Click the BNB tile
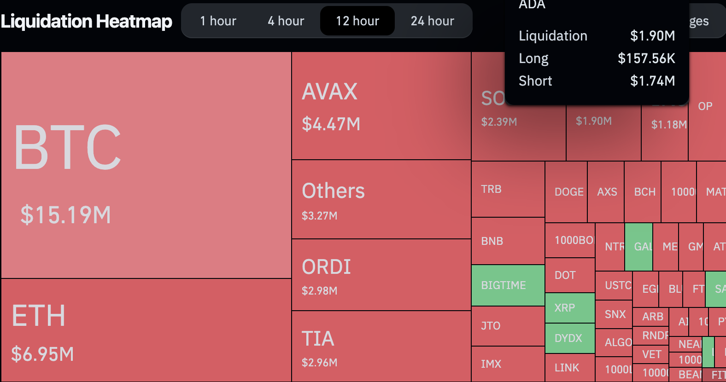The width and height of the screenshot is (726, 382). pyautogui.click(x=508, y=241)
